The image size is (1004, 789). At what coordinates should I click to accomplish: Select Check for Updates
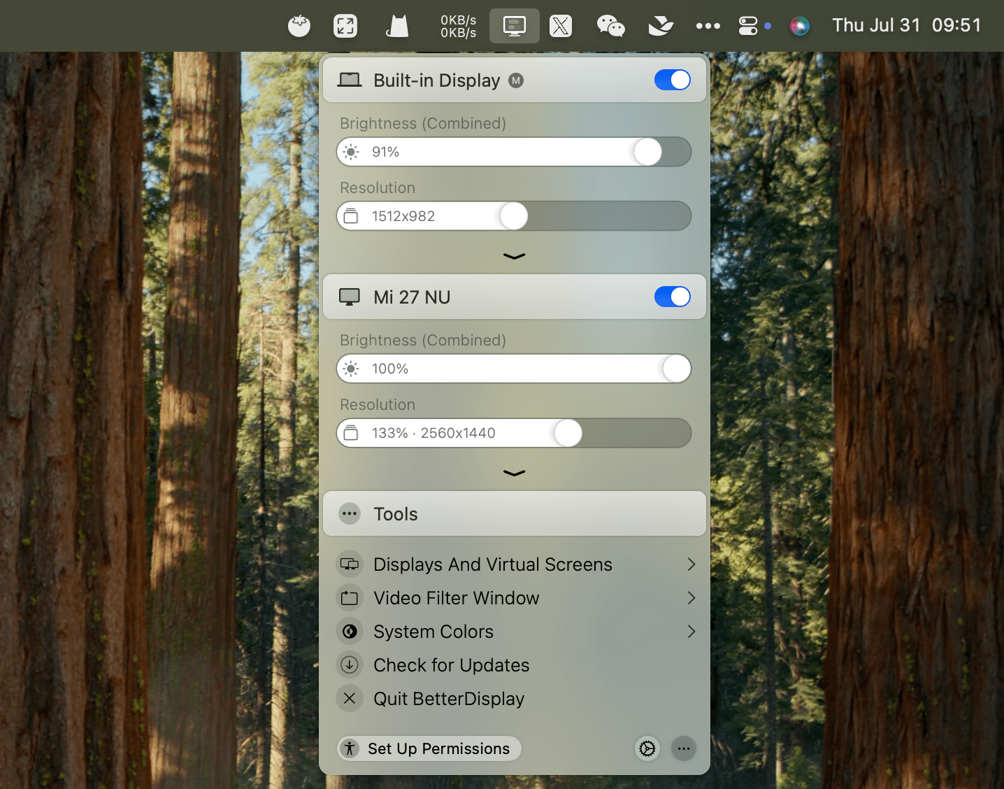451,665
